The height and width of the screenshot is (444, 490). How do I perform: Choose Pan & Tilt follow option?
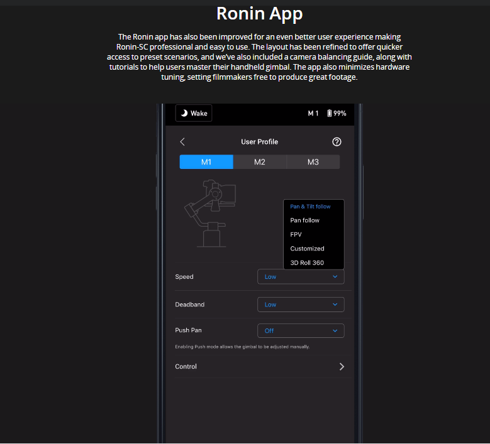[310, 207]
